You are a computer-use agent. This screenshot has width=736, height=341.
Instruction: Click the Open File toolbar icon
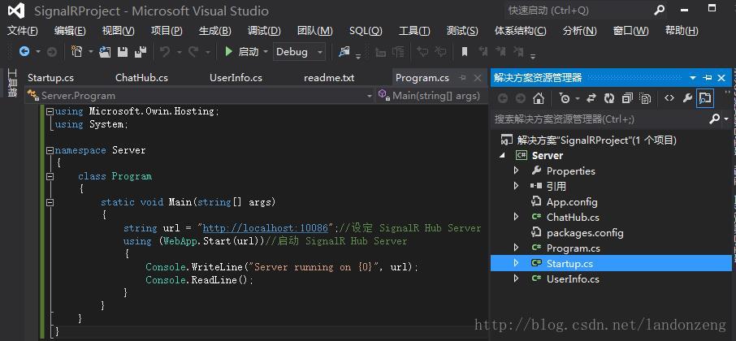coord(105,52)
